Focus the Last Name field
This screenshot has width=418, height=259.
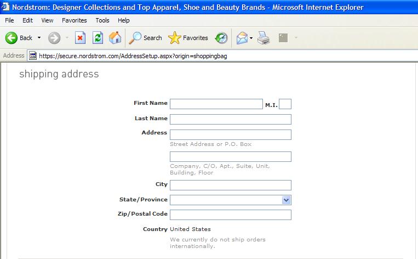[x=230, y=119]
